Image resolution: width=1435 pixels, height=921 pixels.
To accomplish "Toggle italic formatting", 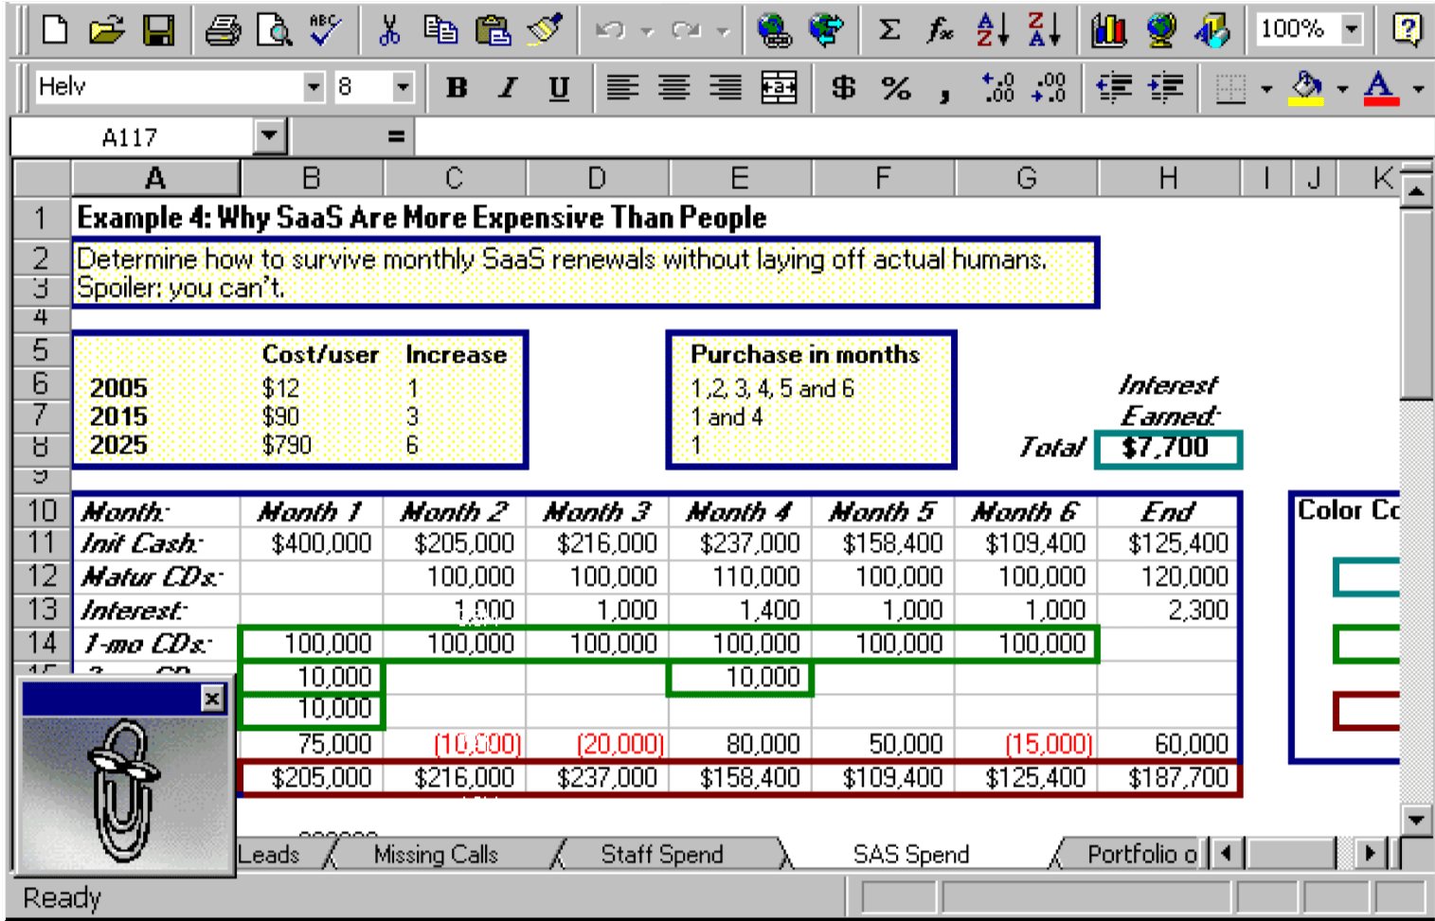I will 509,88.
